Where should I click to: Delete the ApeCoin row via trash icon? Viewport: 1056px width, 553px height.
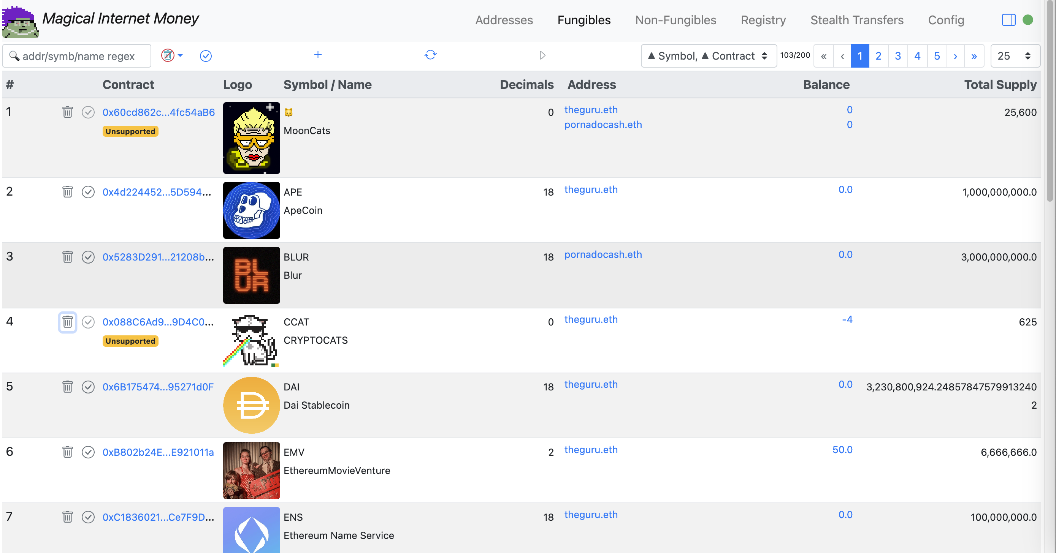68,192
